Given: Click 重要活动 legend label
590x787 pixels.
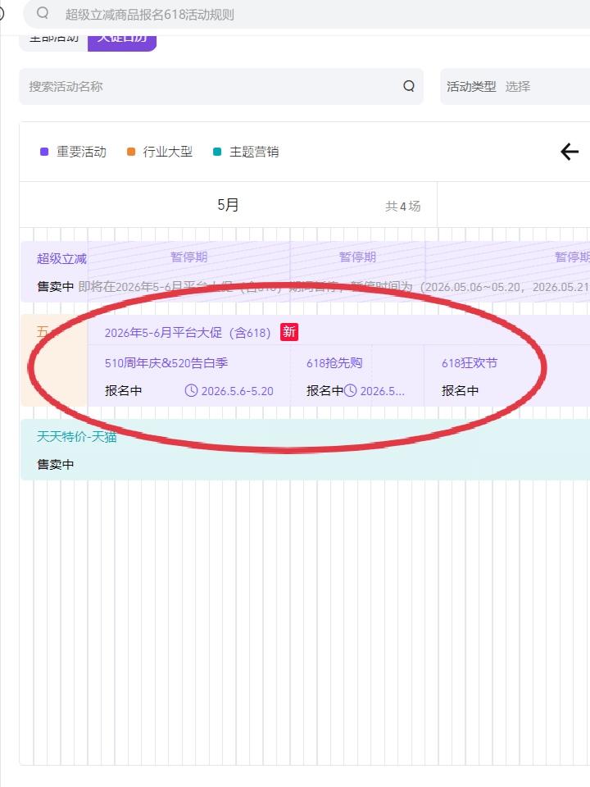Looking at the screenshot, I should coord(81,152).
